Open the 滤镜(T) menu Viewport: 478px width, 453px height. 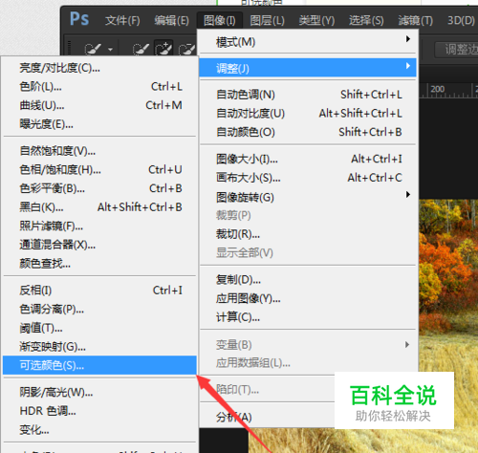coord(416,21)
